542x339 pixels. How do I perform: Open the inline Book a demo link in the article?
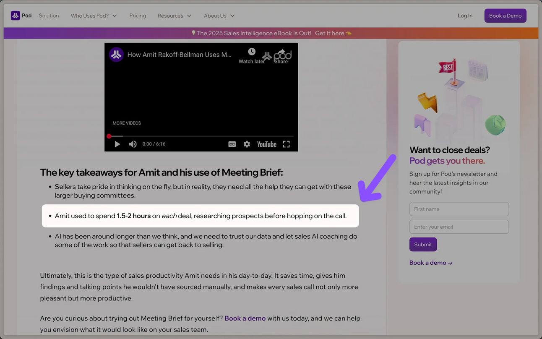(x=245, y=318)
